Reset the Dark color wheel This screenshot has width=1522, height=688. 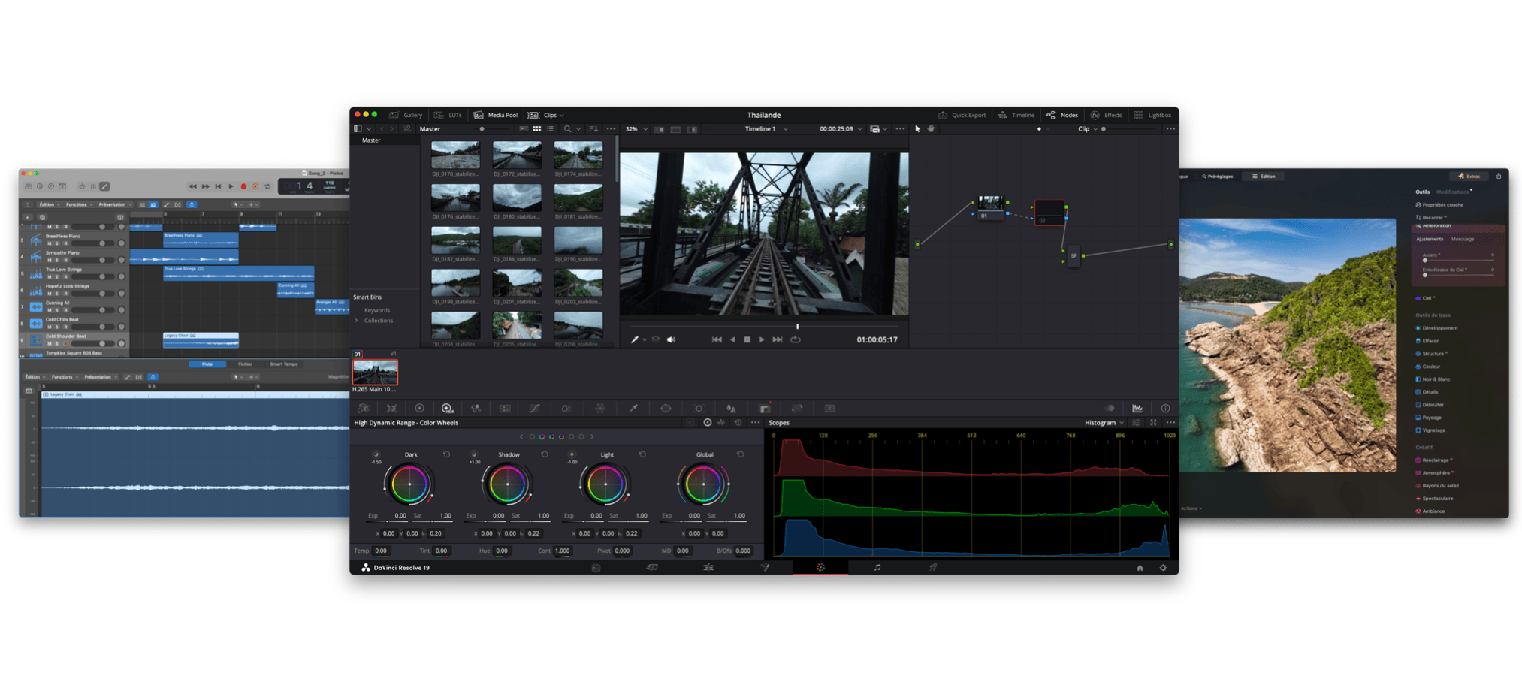click(446, 454)
